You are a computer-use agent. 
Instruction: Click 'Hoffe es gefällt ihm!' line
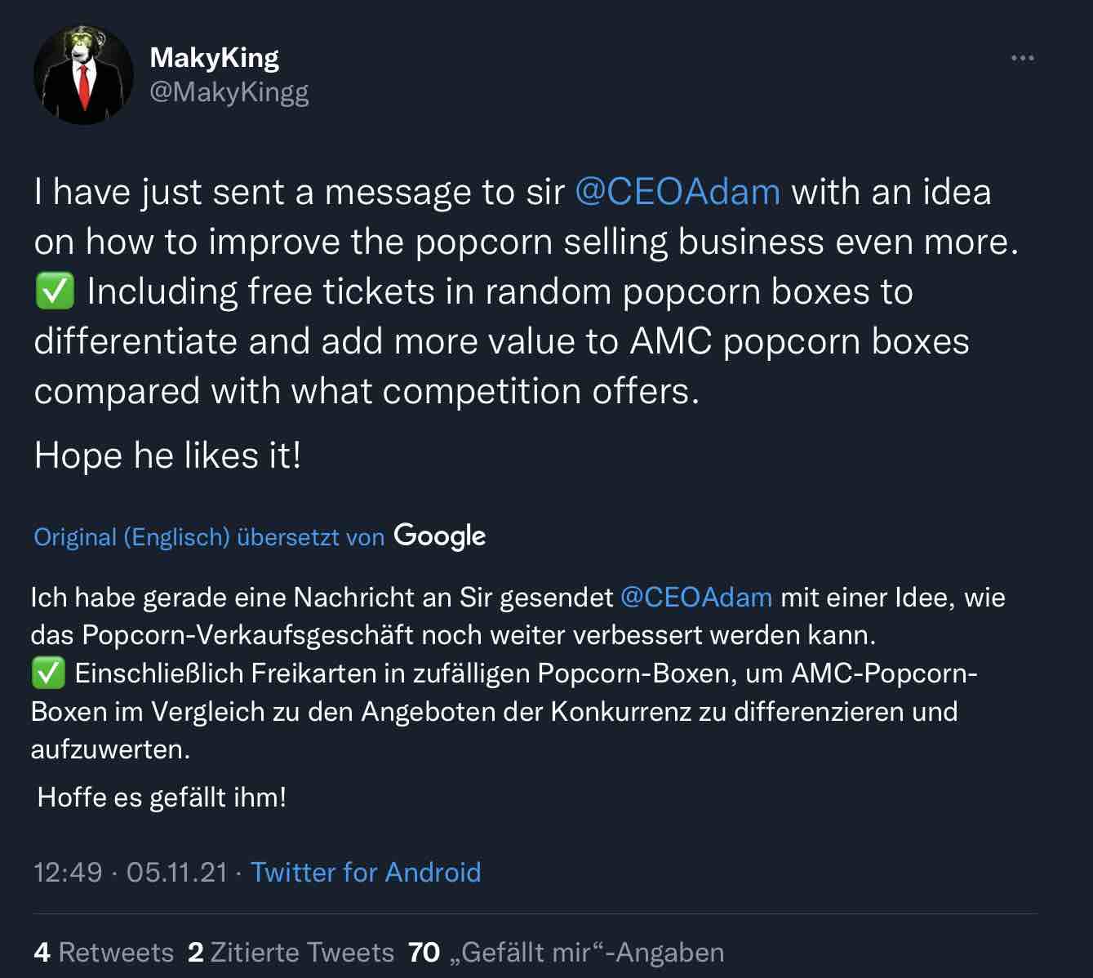162,797
